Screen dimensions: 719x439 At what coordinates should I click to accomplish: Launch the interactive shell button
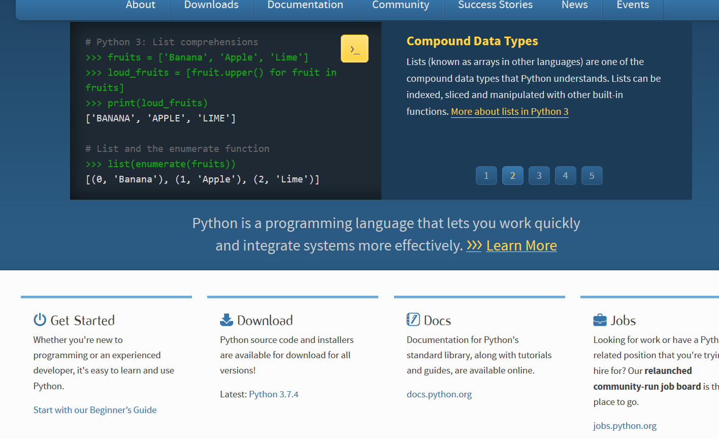coord(354,49)
